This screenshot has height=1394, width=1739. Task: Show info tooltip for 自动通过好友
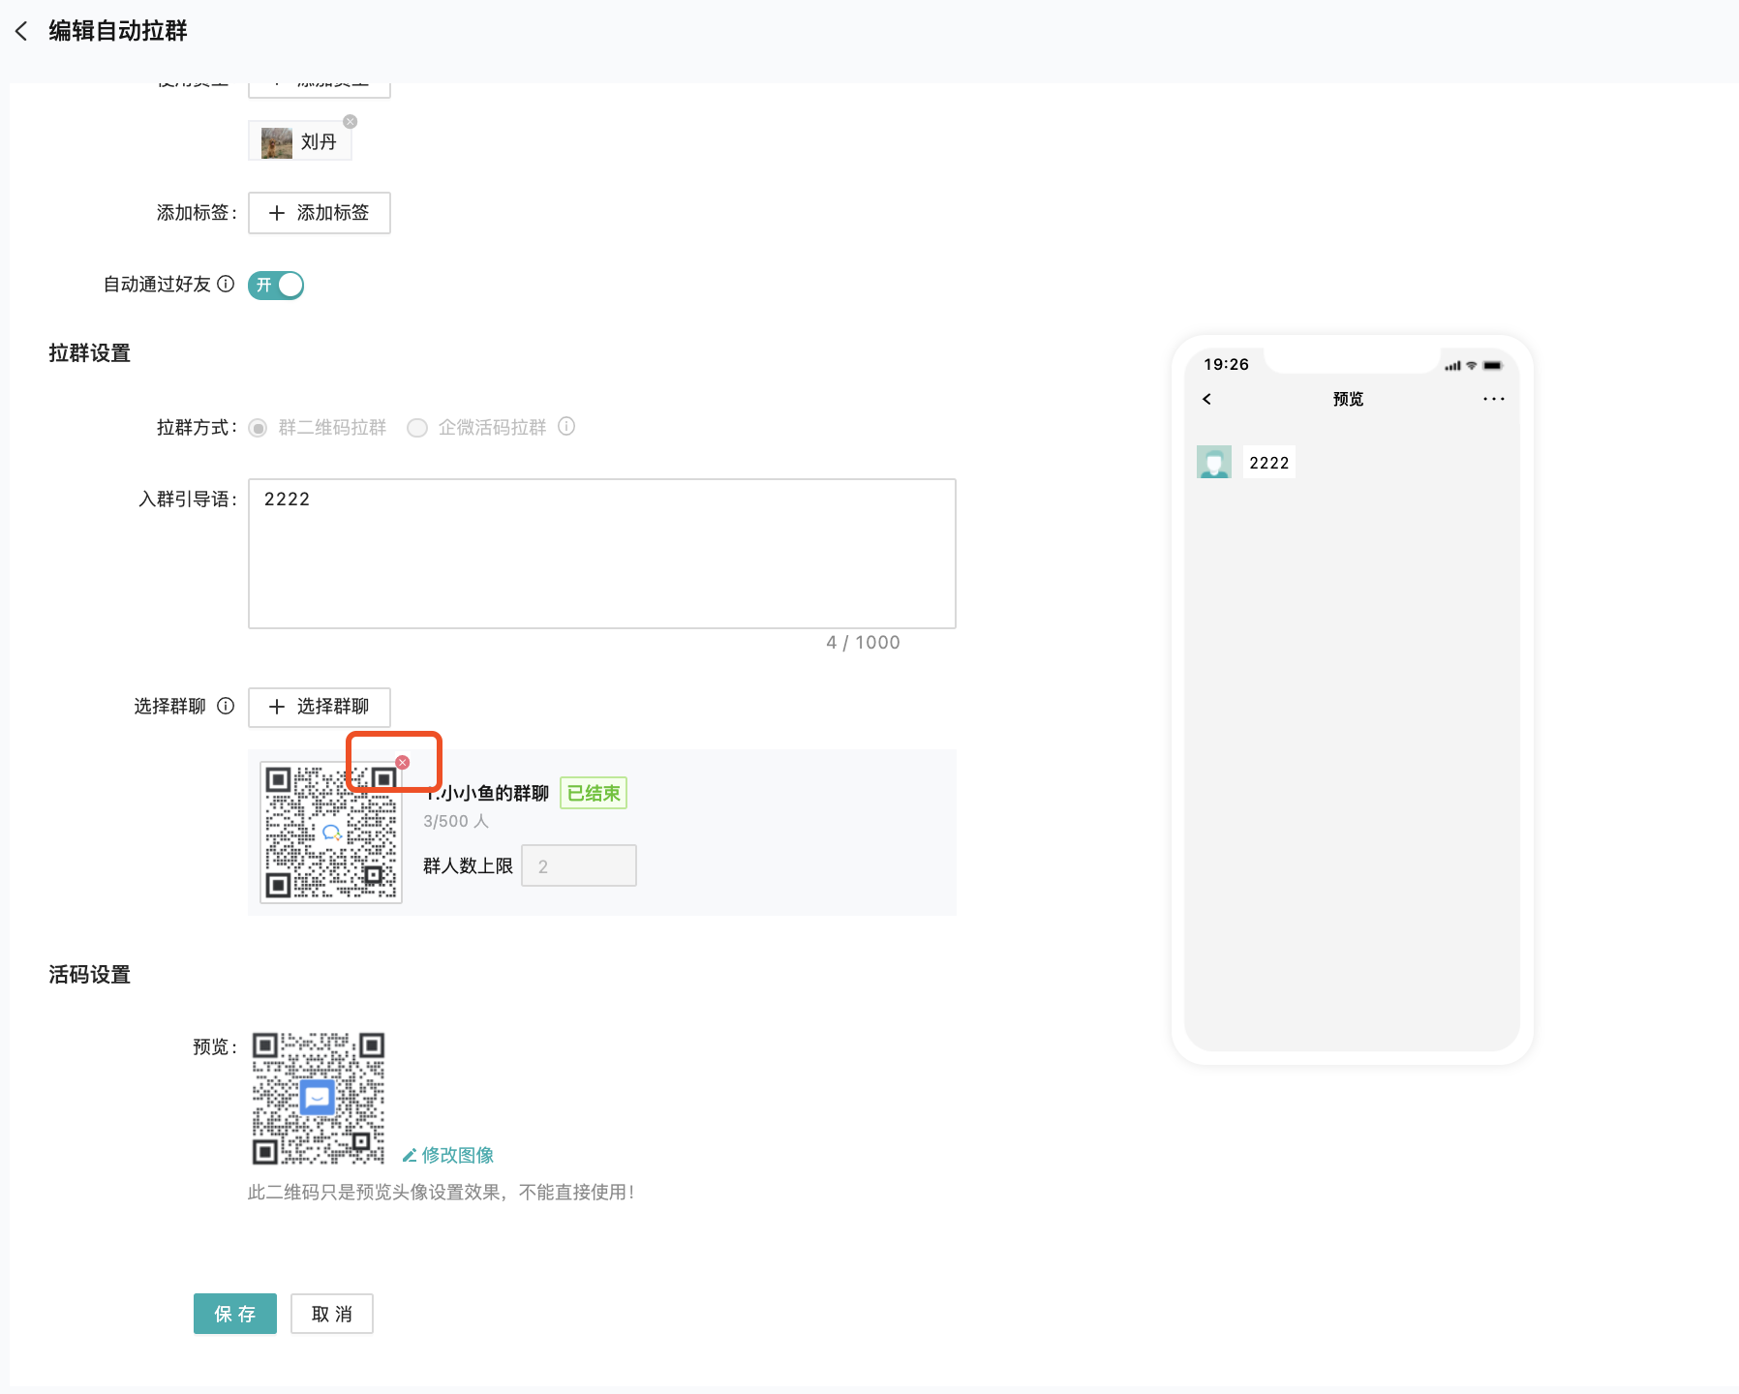click(x=226, y=284)
